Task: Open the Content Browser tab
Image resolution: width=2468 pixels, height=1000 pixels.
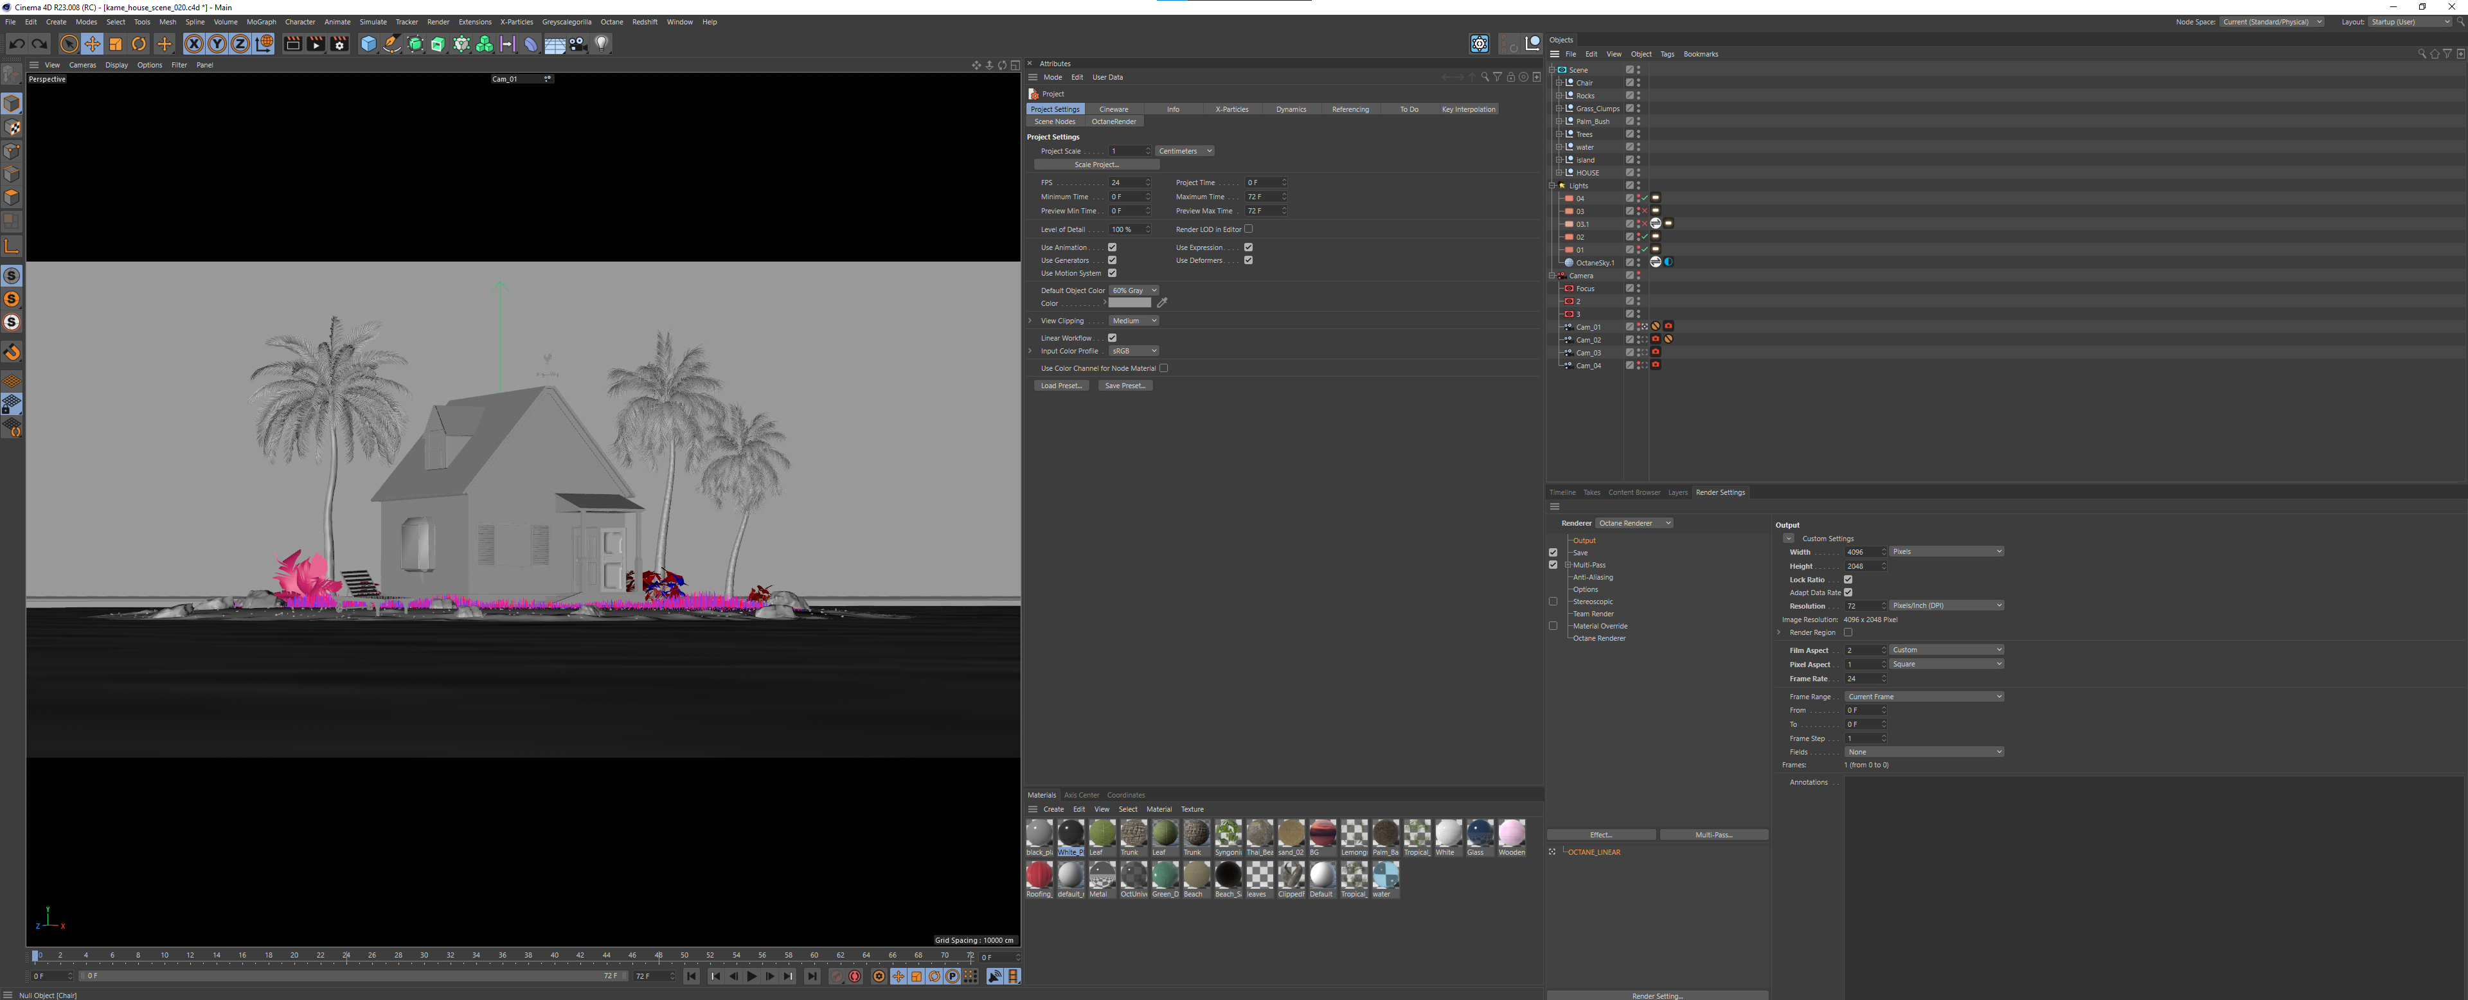Action: point(1634,492)
